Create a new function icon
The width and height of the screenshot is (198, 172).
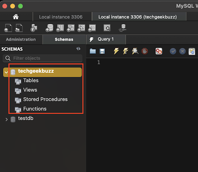[x=92, y=28]
